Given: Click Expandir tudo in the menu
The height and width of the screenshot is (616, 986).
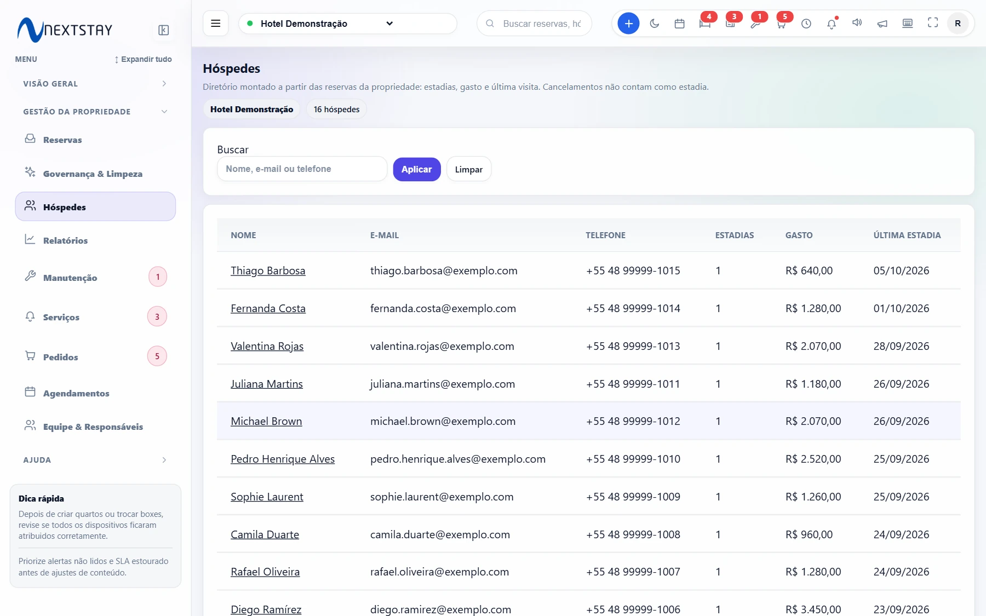Looking at the screenshot, I should (x=143, y=59).
